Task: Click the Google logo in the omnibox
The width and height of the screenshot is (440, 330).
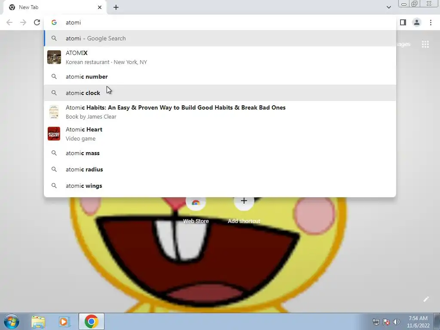Action: [x=54, y=22]
